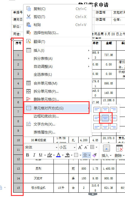Toggle Bold formatting in mini toolbar
125x198 pixels.
pyautogui.click(x=27, y=155)
